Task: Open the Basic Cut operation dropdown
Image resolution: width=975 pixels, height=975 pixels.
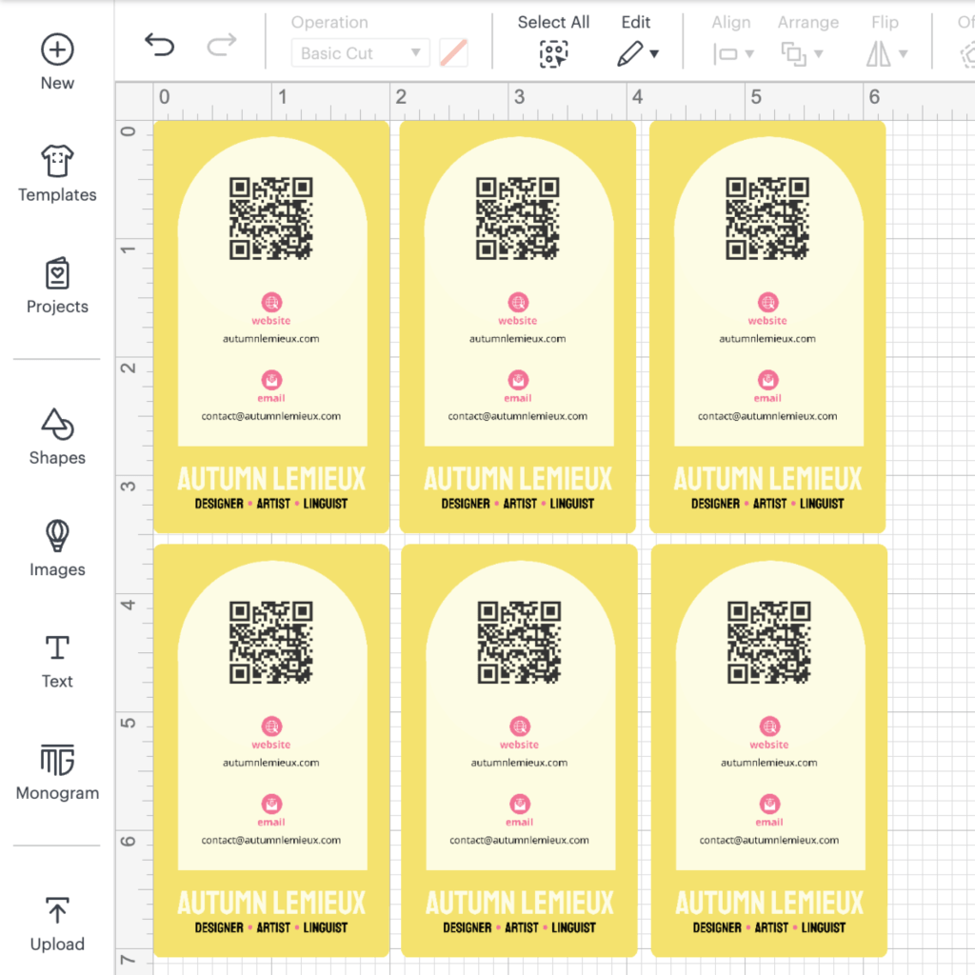Action: tap(361, 53)
